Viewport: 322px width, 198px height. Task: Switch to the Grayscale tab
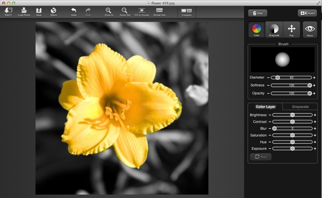point(300,107)
